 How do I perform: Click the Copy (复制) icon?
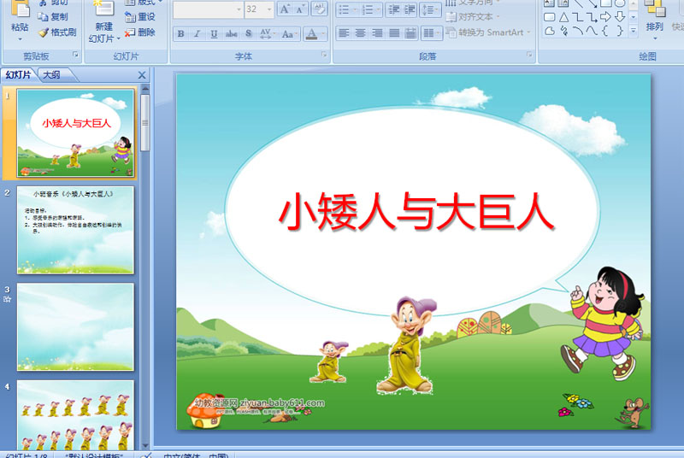coord(42,16)
